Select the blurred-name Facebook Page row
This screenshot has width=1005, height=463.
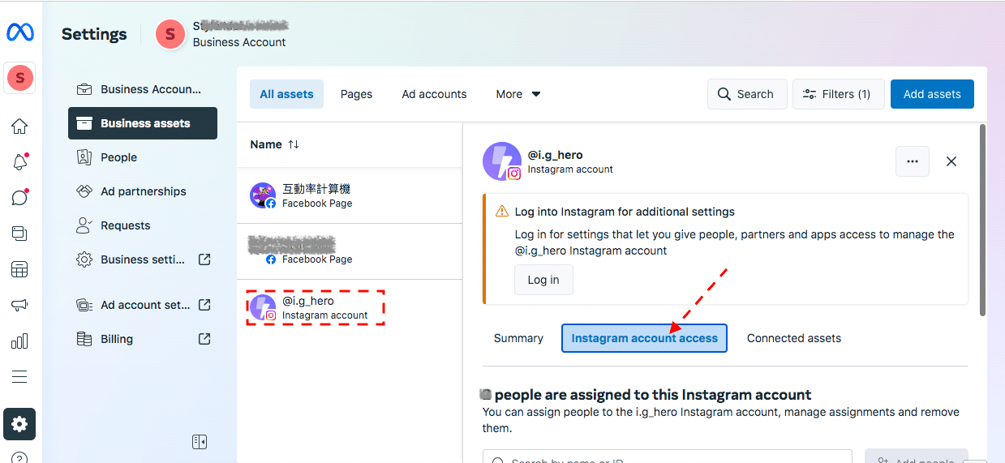(350, 251)
